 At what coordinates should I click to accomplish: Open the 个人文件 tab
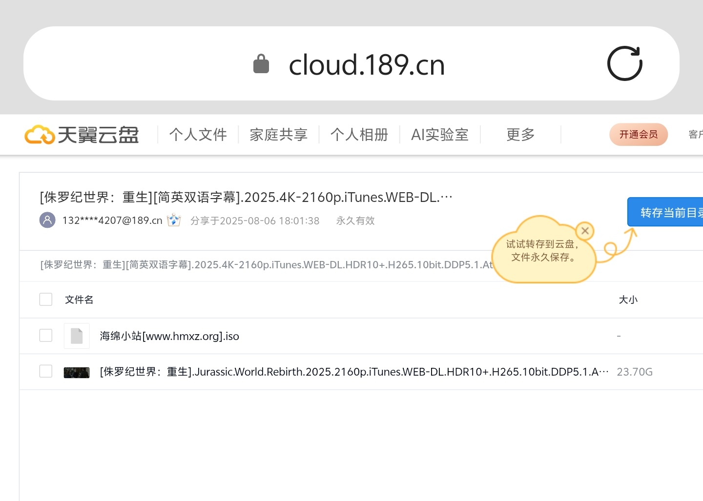tap(198, 135)
